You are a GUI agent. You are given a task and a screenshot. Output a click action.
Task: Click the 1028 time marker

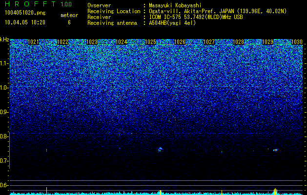(238, 42)
